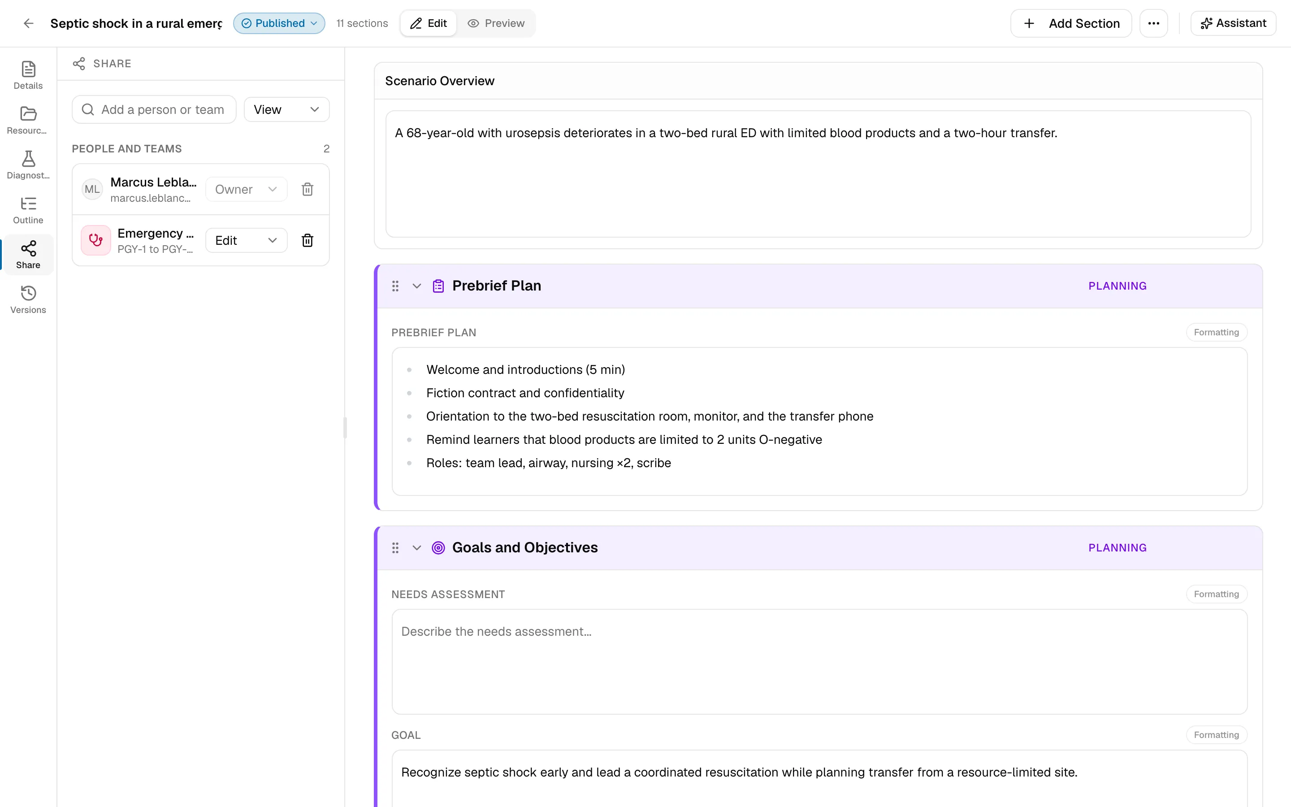Click the ML avatar for Marcus Leblanc
This screenshot has height=807, width=1291.
pyautogui.click(x=92, y=189)
